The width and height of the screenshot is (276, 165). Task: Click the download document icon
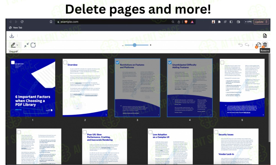click(x=12, y=36)
